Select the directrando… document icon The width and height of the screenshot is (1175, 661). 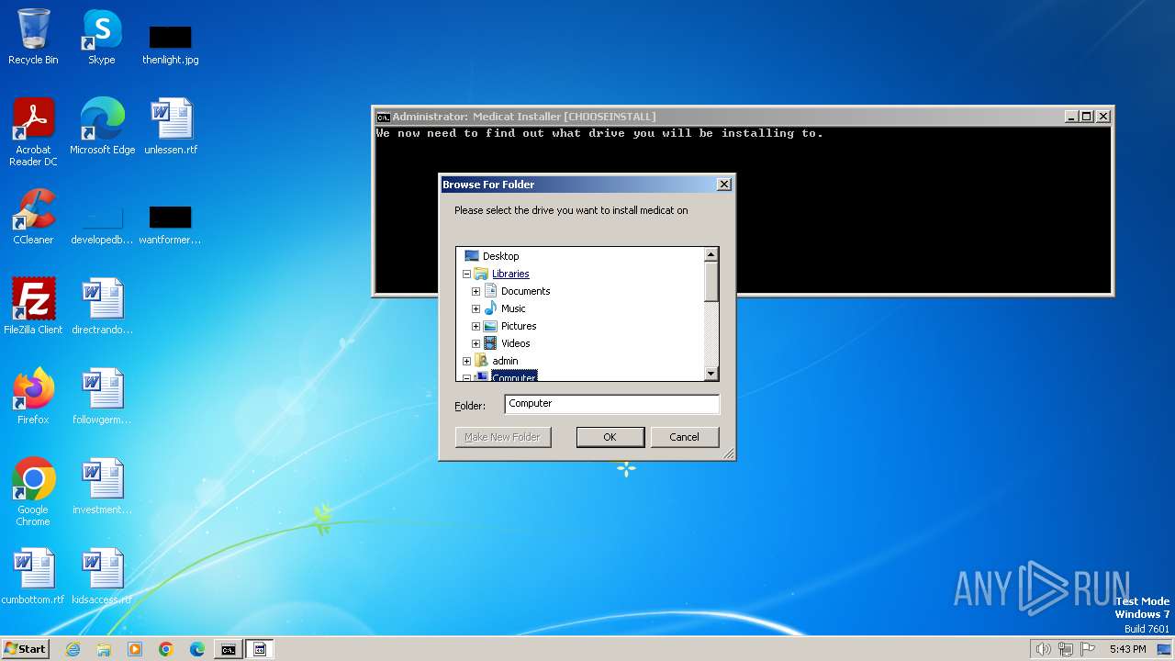coord(102,306)
